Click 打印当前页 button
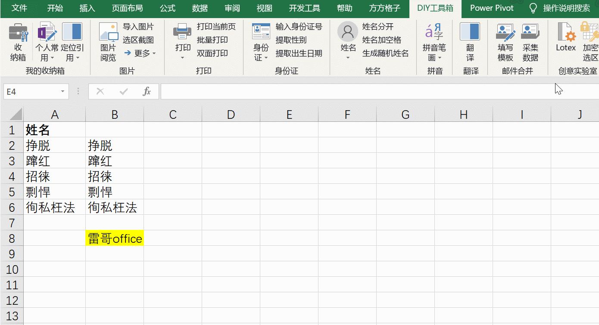This screenshot has width=599, height=325. [x=216, y=27]
